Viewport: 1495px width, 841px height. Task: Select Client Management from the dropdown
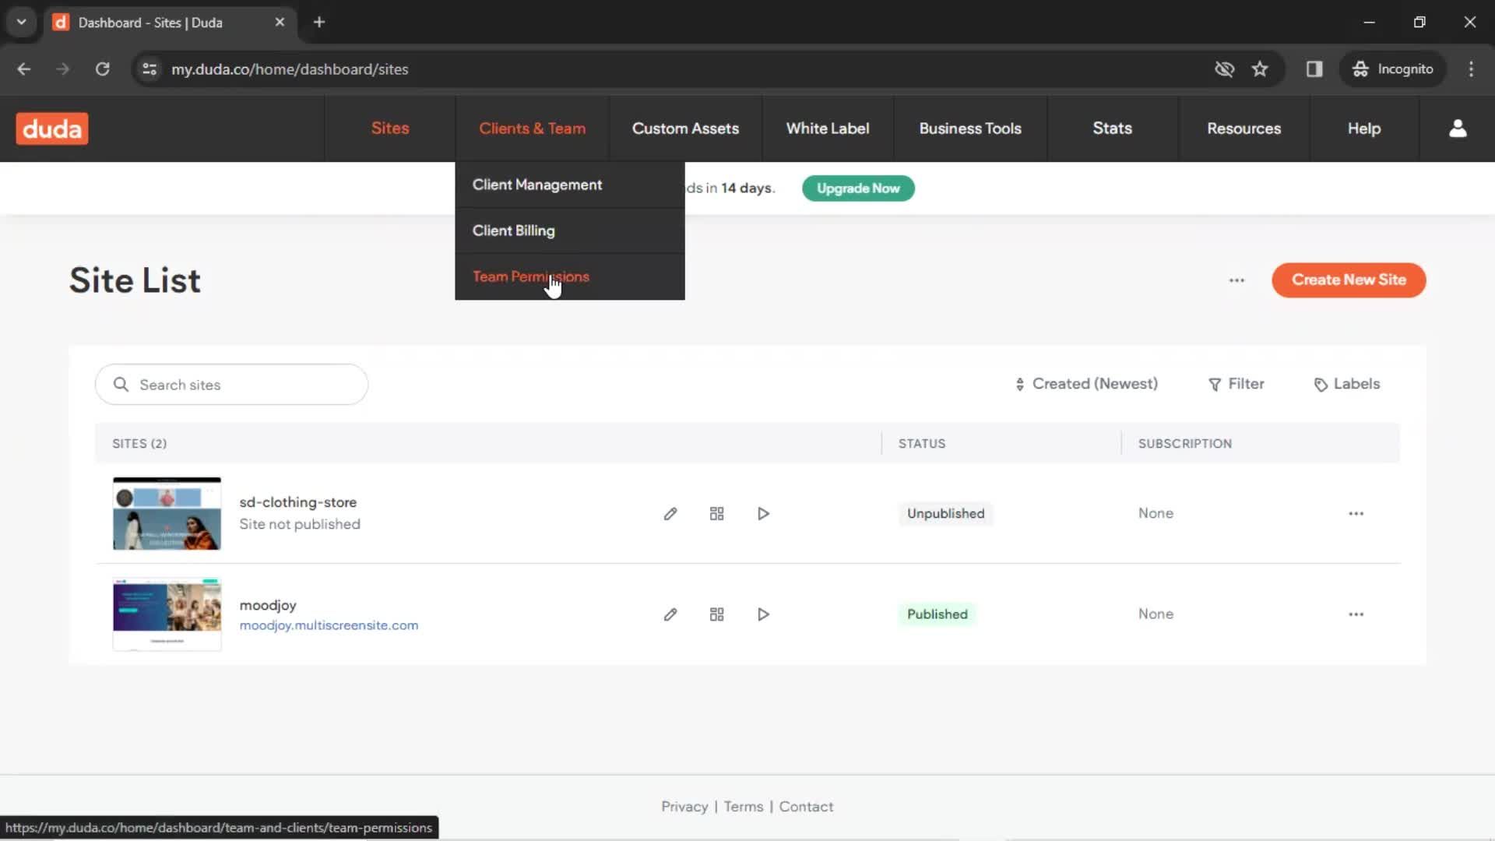[x=570, y=185]
